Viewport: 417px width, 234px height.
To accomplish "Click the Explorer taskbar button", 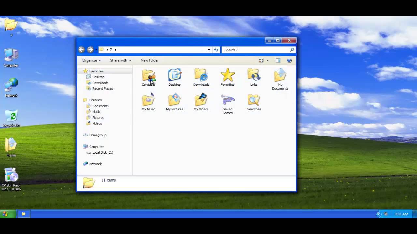I will [x=23, y=214].
